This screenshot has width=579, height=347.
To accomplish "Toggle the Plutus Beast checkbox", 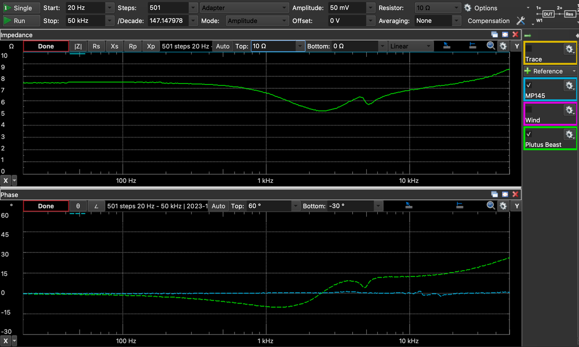I will (x=529, y=134).
